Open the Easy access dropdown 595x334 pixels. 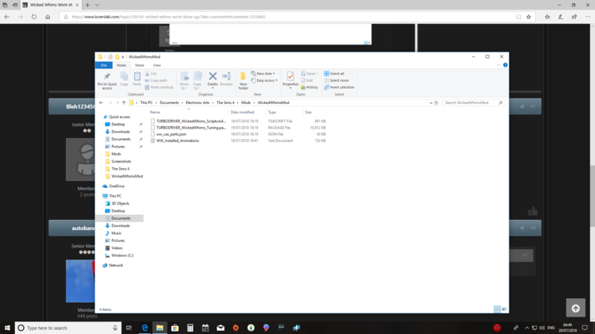pyautogui.click(x=264, y=80)
